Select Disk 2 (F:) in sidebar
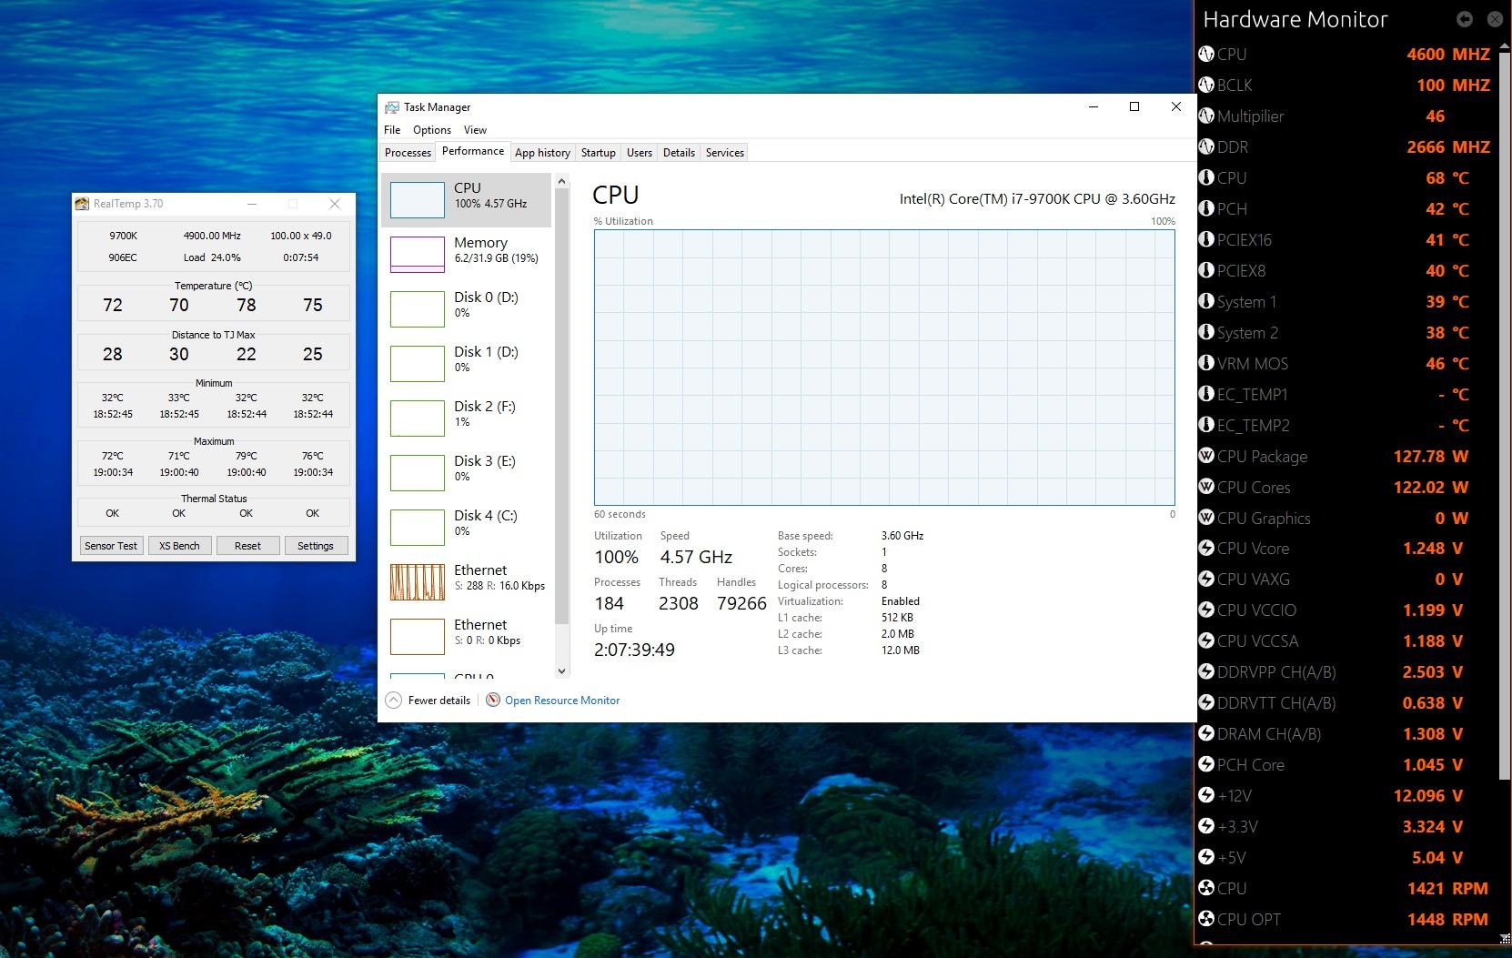The height and width of the screenshot is (958, 1512). (x=467, y=418)
